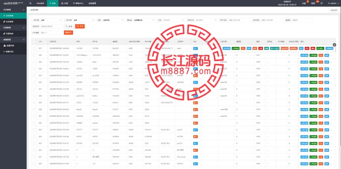
Task: Collapse the 会员管理 sidebar group
Action: (13, 10)
